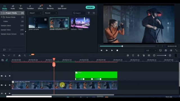Mute the audio track speaker
The image size is (180, 101).
[10, 93]
